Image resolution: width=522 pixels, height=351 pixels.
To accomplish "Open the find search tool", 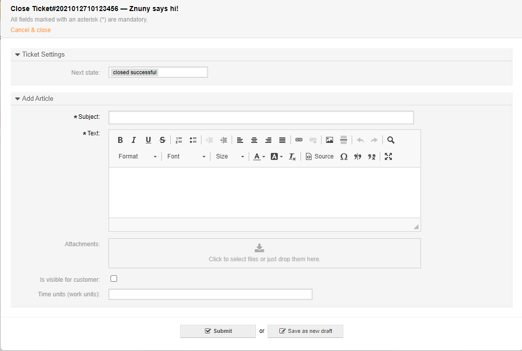I will click(391, 140).
